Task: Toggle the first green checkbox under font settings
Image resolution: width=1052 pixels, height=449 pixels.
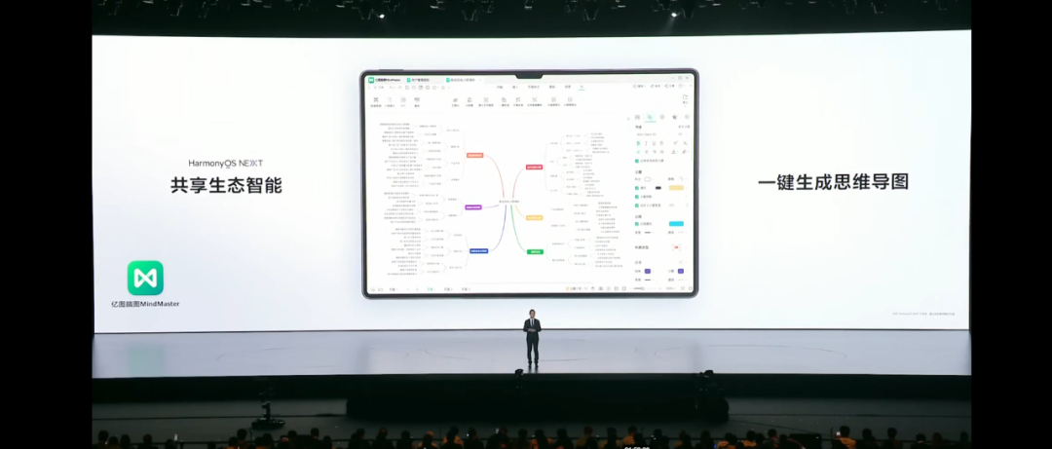Action: (638, 161)
